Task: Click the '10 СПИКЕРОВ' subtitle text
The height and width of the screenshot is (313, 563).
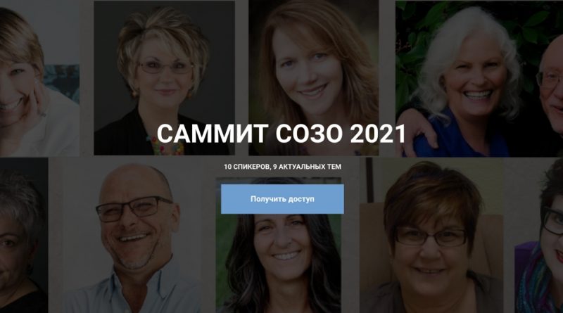Action: [247, 167]
